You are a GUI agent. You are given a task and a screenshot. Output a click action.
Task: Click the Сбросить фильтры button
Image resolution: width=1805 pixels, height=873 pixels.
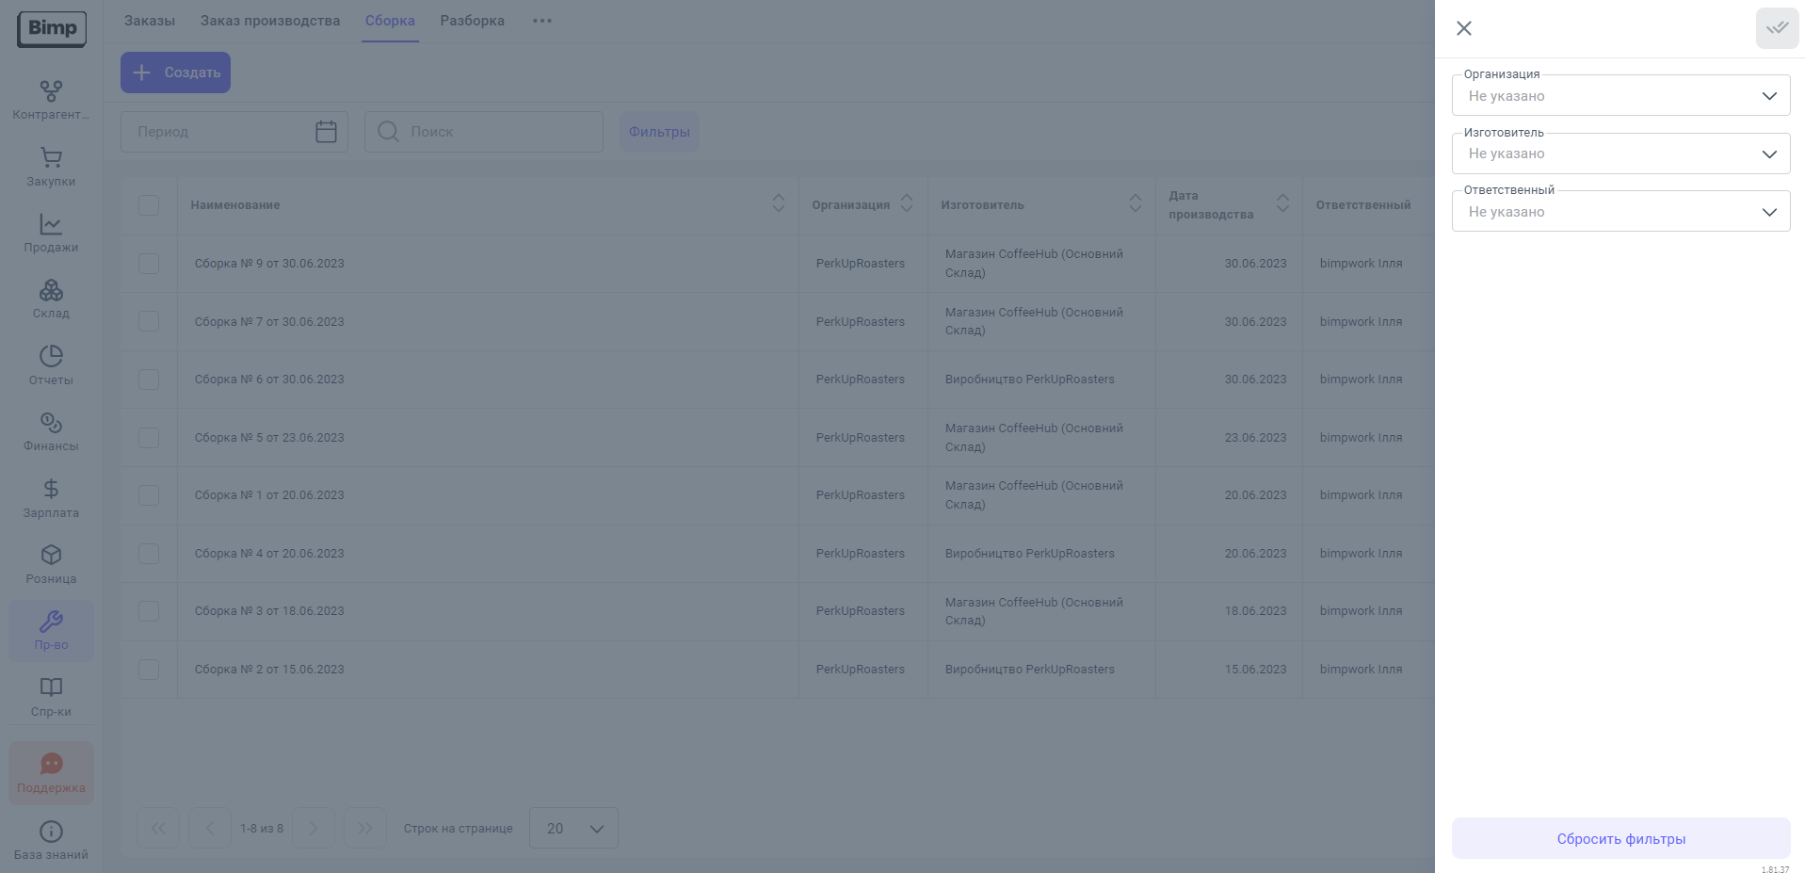click(x=1620, y=838)
